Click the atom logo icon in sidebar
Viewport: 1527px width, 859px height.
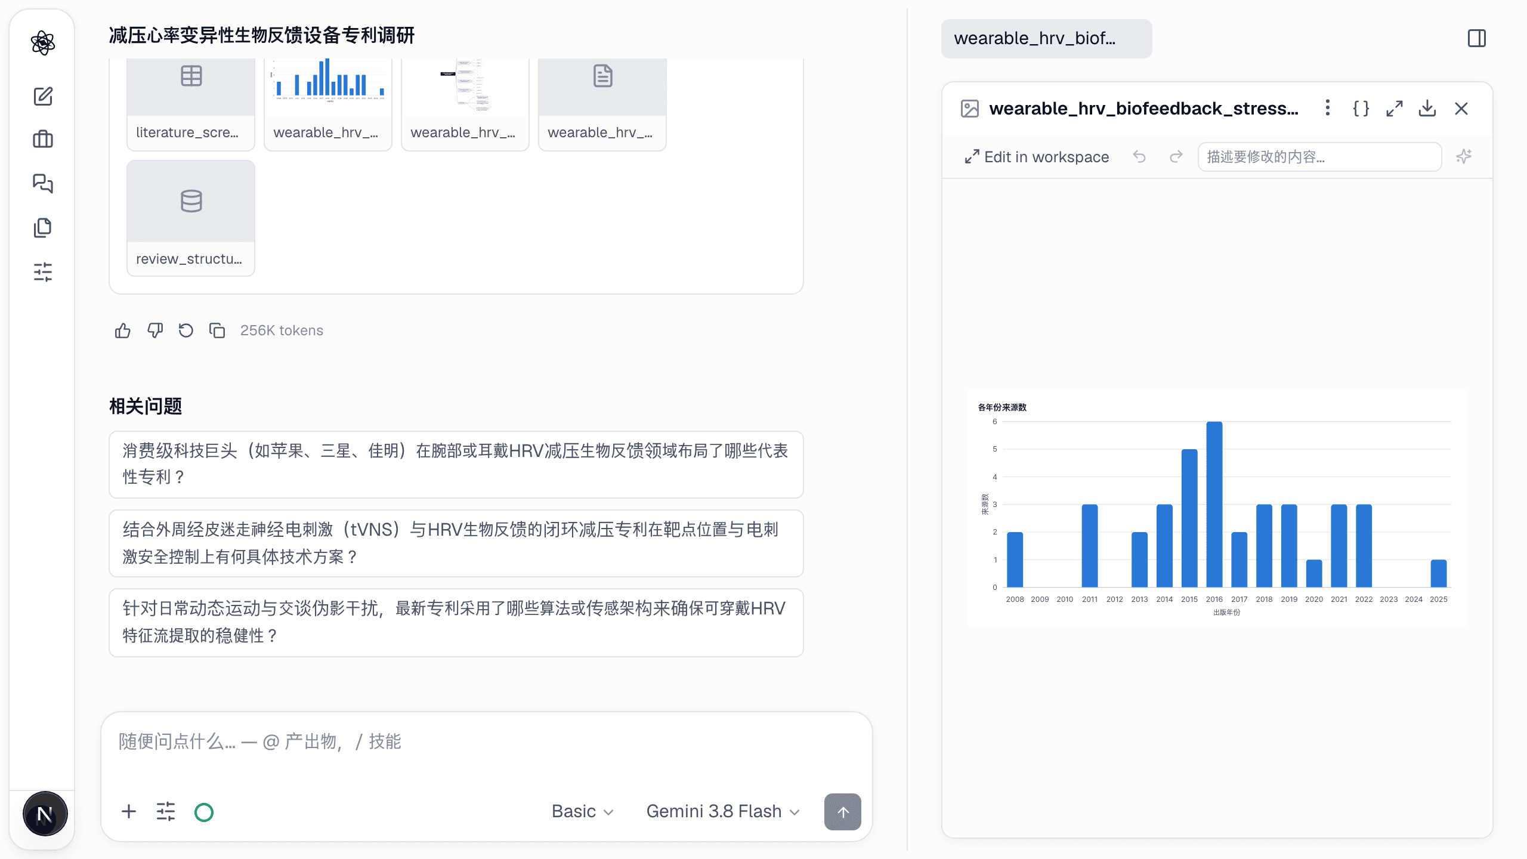[x=43, y=43]
